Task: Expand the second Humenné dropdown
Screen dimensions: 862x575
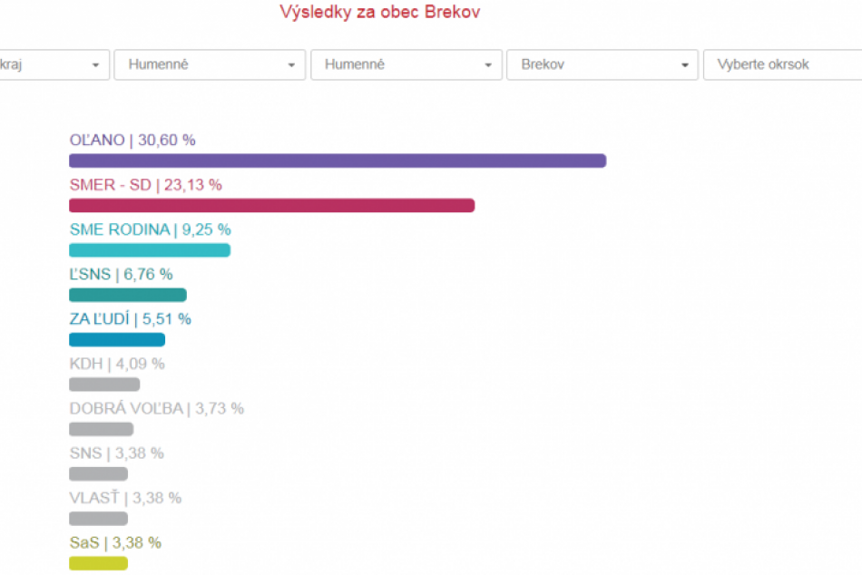Action: coord(406,65)
